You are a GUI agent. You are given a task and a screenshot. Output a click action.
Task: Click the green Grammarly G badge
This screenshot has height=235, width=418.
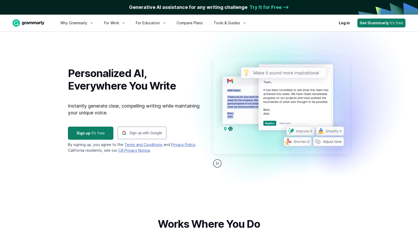coord(230,129)
